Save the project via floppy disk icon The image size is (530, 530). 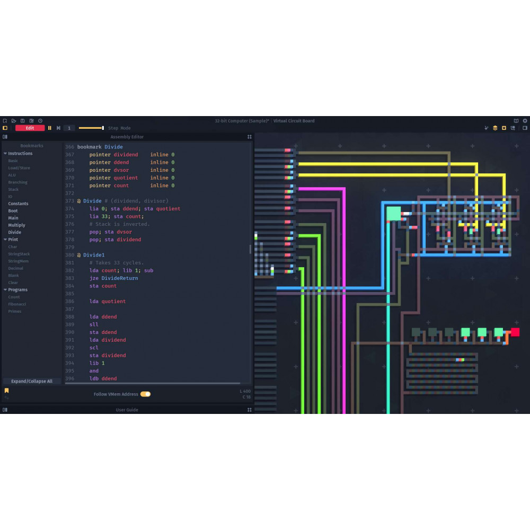23,121
